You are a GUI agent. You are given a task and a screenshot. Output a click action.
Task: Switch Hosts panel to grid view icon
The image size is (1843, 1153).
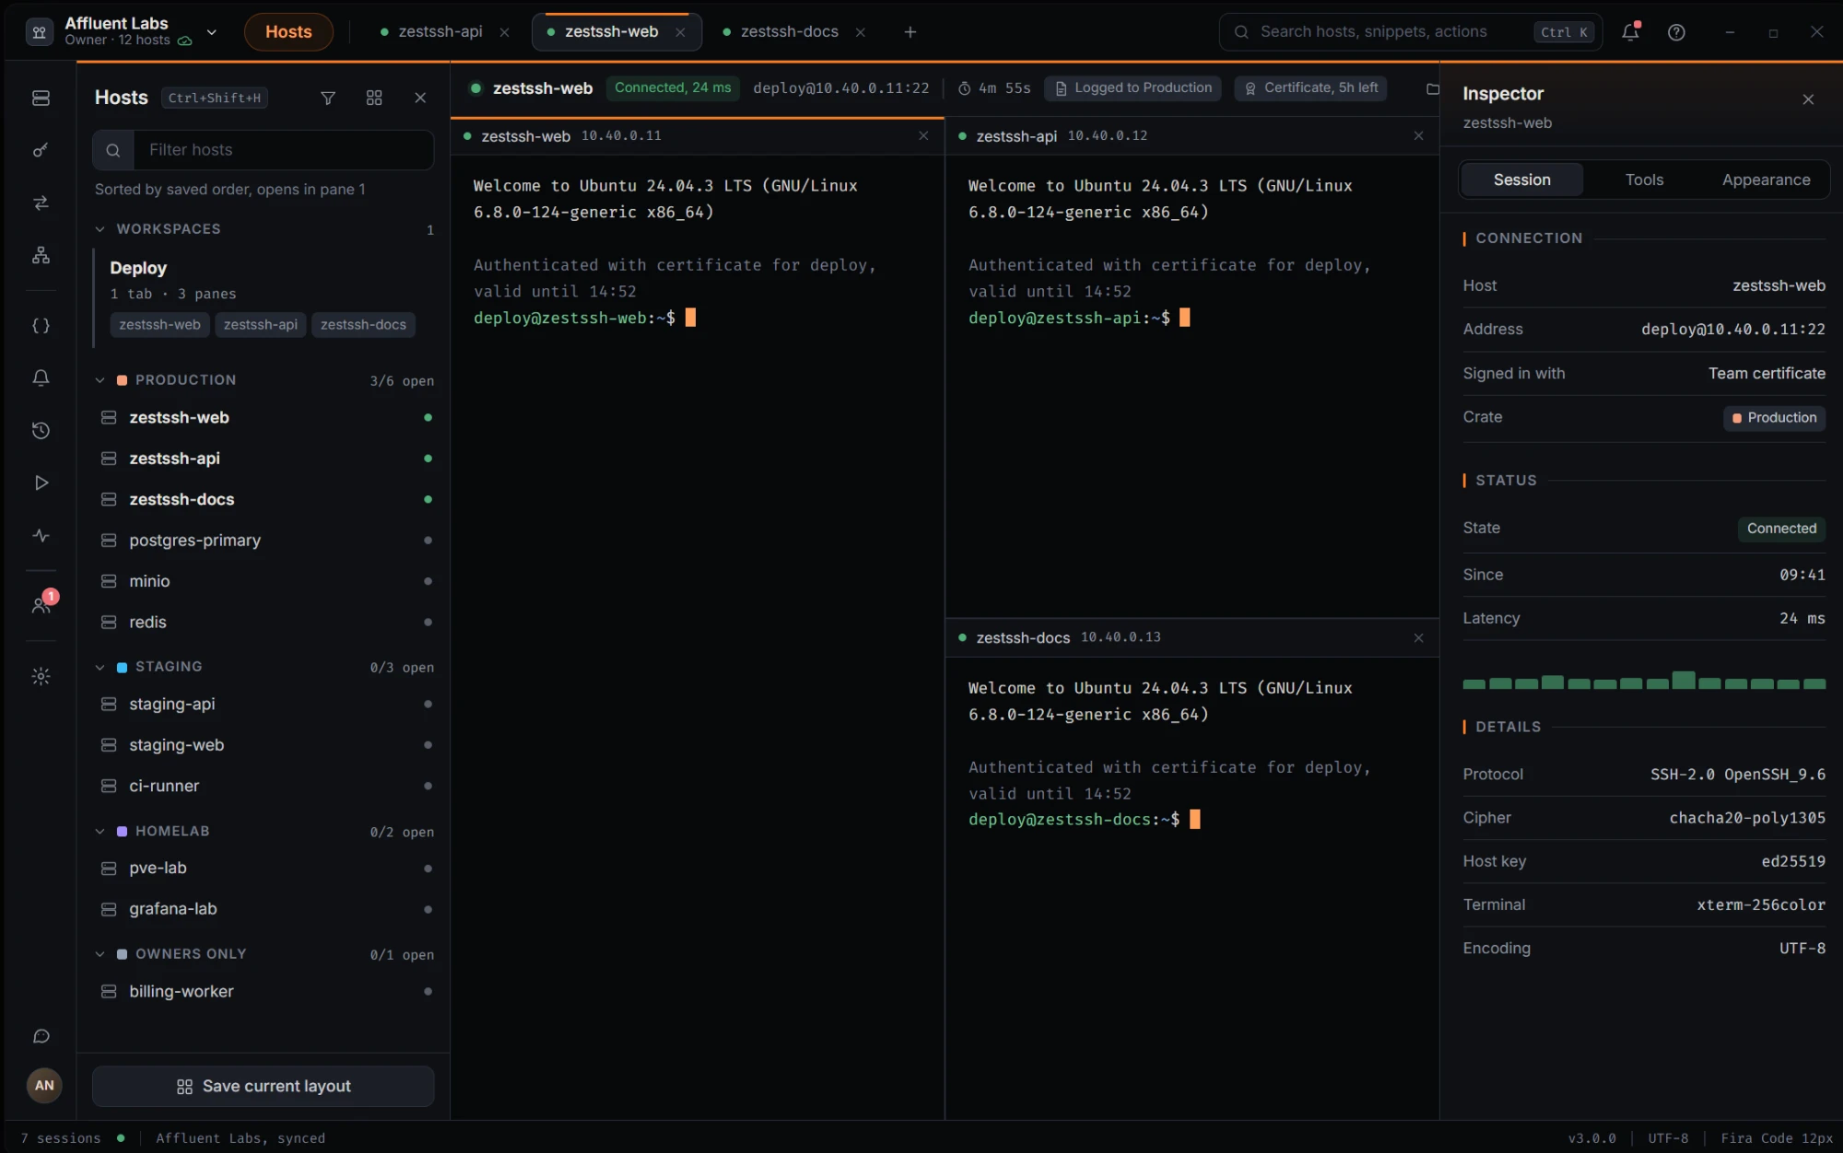click(x=374, y=98)
